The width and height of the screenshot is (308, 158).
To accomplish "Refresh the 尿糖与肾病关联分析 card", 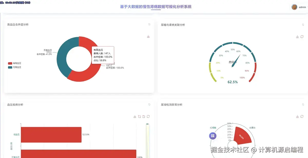I will pyautogui.click(x=303, y=25).
